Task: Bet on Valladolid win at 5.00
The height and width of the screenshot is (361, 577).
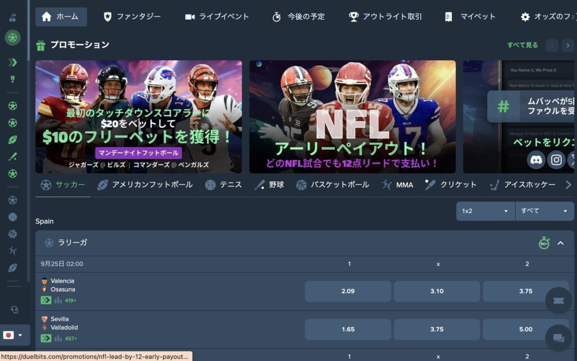Action: coord(526,329)
